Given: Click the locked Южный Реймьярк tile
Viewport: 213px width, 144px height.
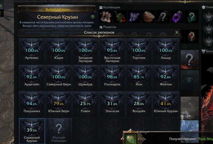Looking at the screenshot, I should 59,131.
